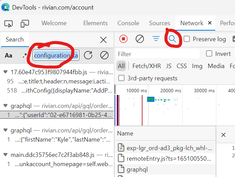Collapse first graphql result with userId
This screenshot has width=235, height=177.
[5, 106]
